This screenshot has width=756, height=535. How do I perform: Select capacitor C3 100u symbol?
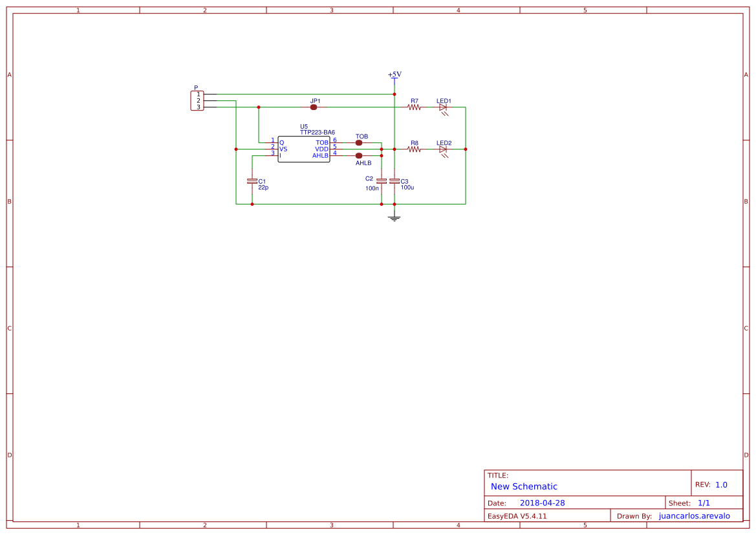(x=394, y=181)
